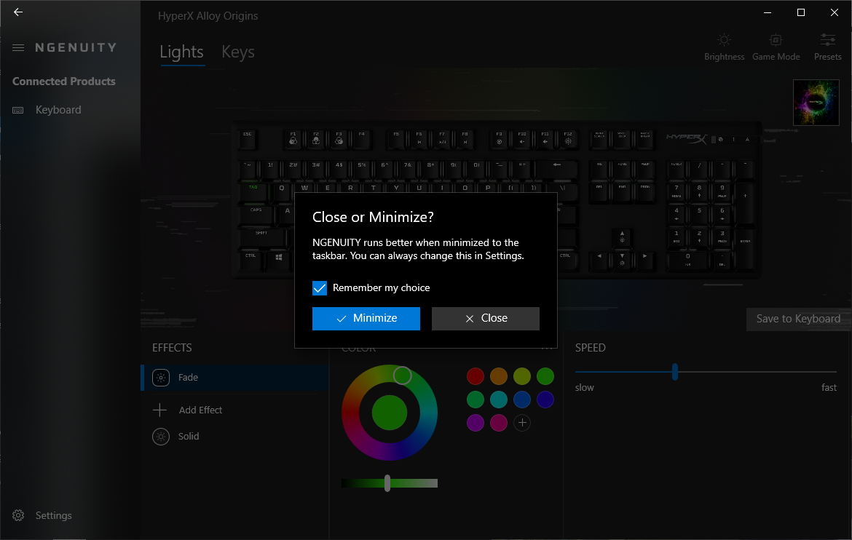Pick the yellow color swatch

point(522,376)
